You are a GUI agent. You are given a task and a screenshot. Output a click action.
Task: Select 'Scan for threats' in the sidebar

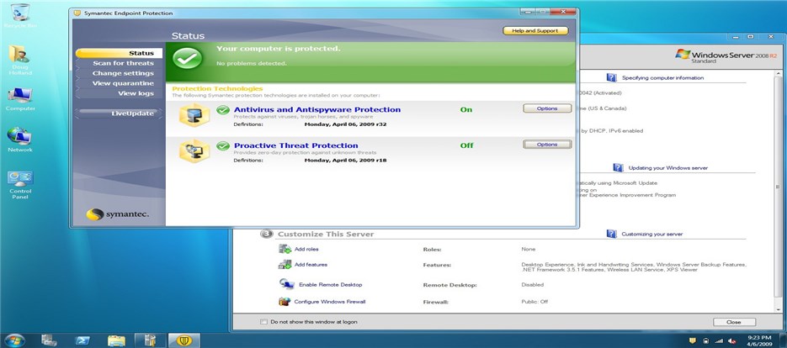click(x=123, y=63)
